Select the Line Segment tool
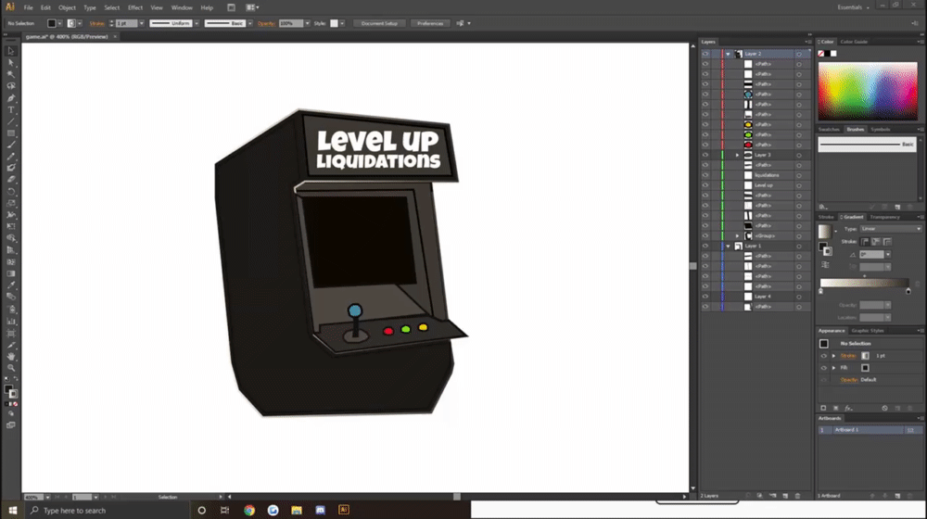Image resolution: width=927 pixels, height=519 pixels. tap(10, 121)
